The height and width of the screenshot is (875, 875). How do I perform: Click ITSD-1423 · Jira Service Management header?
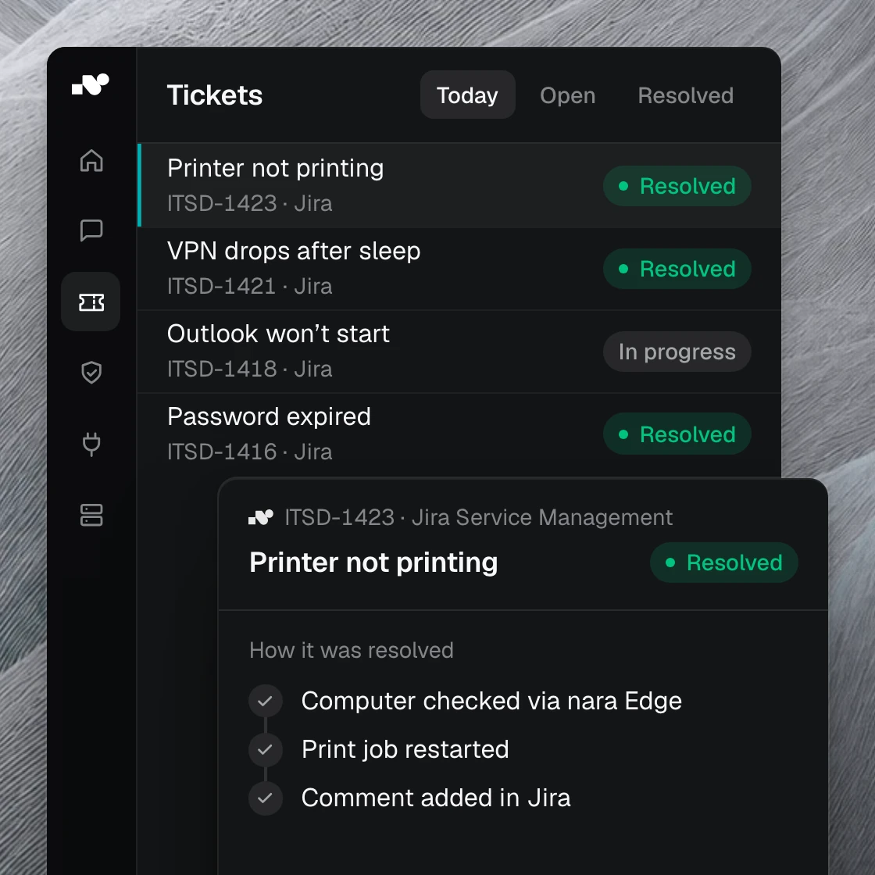tap(479, 517)
